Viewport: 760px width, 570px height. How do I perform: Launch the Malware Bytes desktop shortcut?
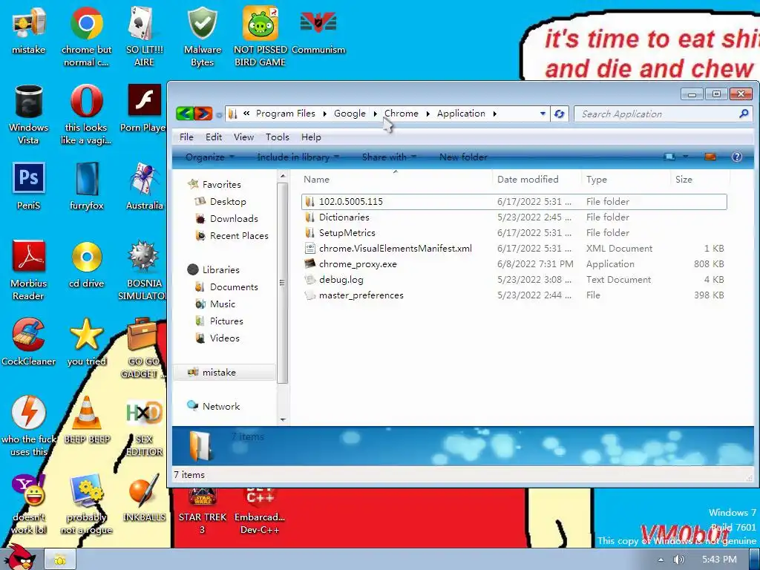pyautogui.click(x=202, y=36)
